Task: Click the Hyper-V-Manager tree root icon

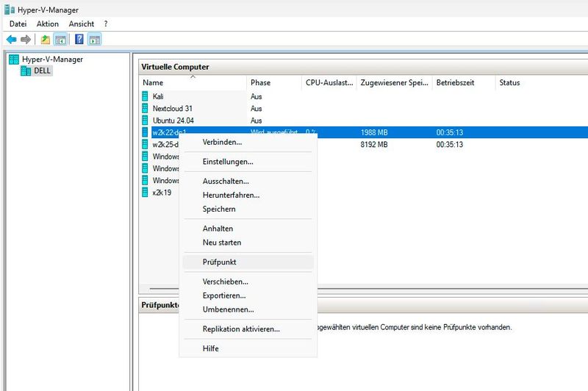Action: (x=14, y=60)
